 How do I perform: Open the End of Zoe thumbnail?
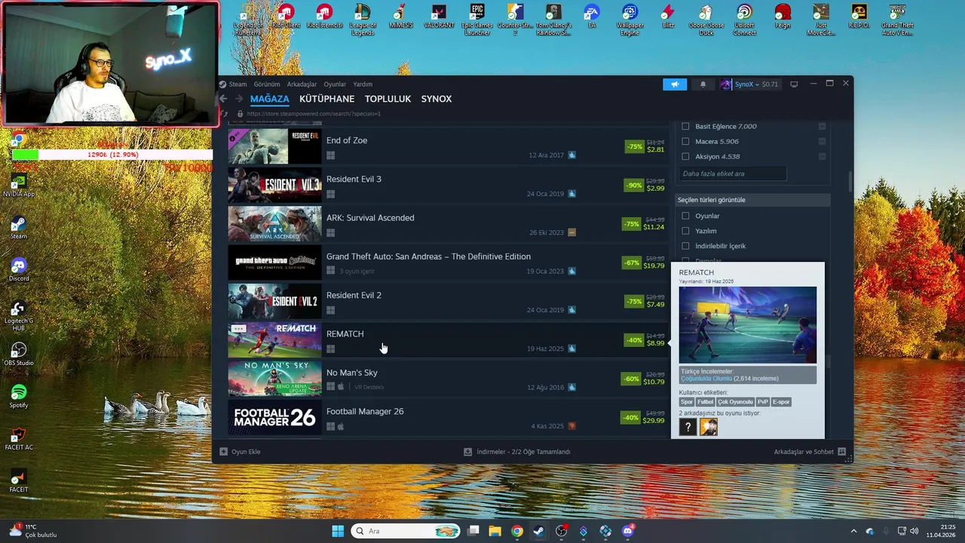coord(274,146)
